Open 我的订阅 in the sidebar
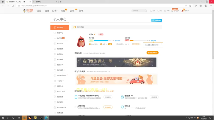 pos(60,65)
